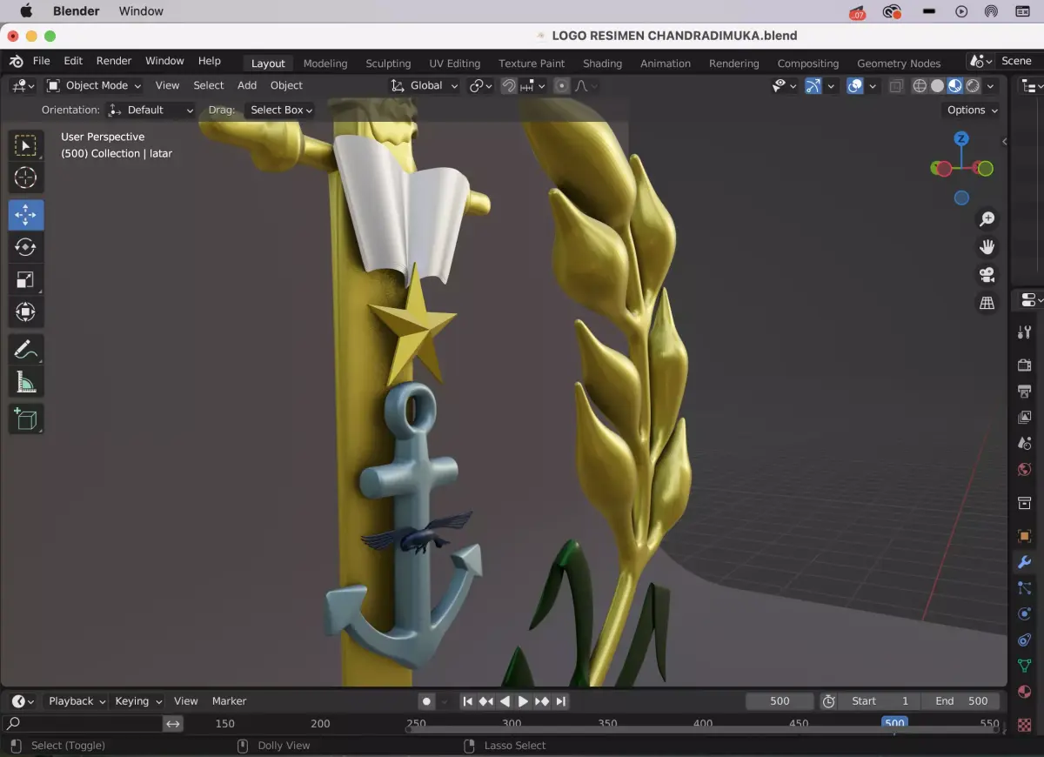Toggle X-ray mode
Viewport: 1044px width, 757px height.
pyautogui.click(x=896, y=85)
